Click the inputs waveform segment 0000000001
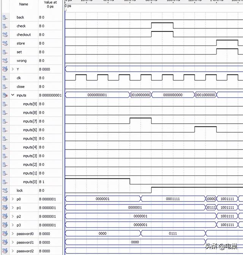Screen dimensions: 243x255 point(97,95)
